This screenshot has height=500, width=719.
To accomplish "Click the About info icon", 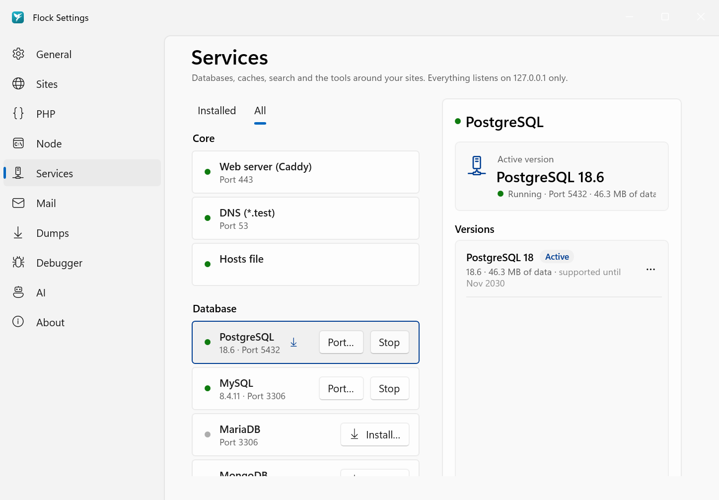I will tap(18, 322).
